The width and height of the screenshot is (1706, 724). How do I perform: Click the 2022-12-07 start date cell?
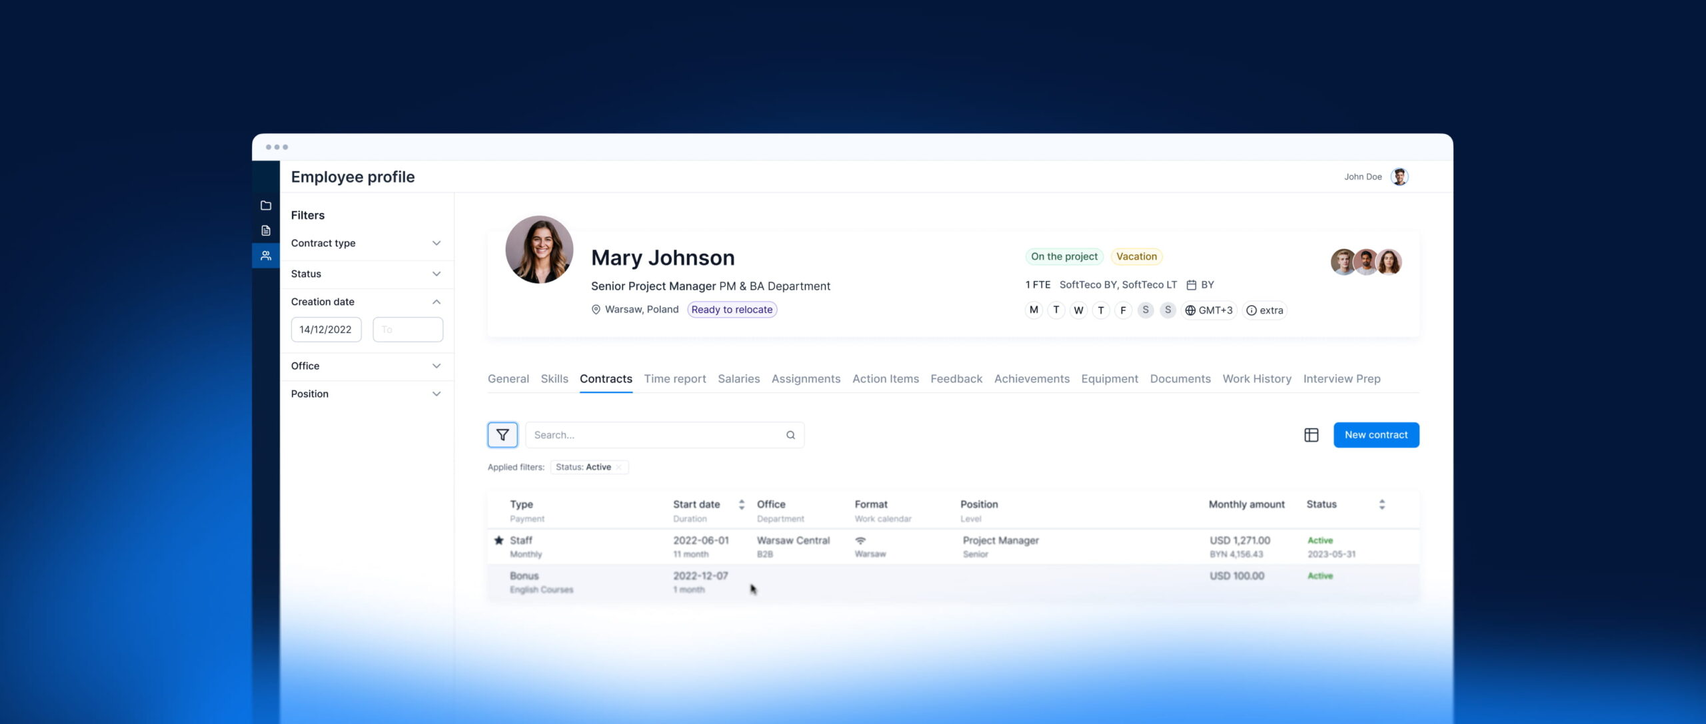click(700, 576)
